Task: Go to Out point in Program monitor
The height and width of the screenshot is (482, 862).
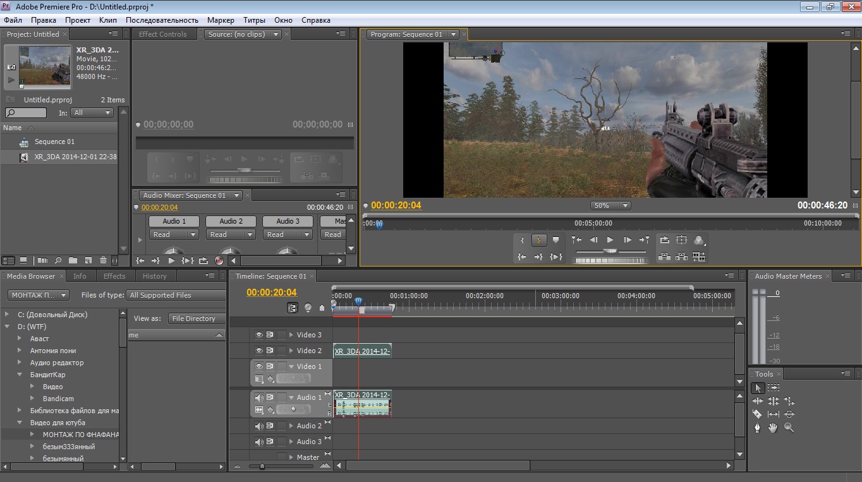Action: 538,256
